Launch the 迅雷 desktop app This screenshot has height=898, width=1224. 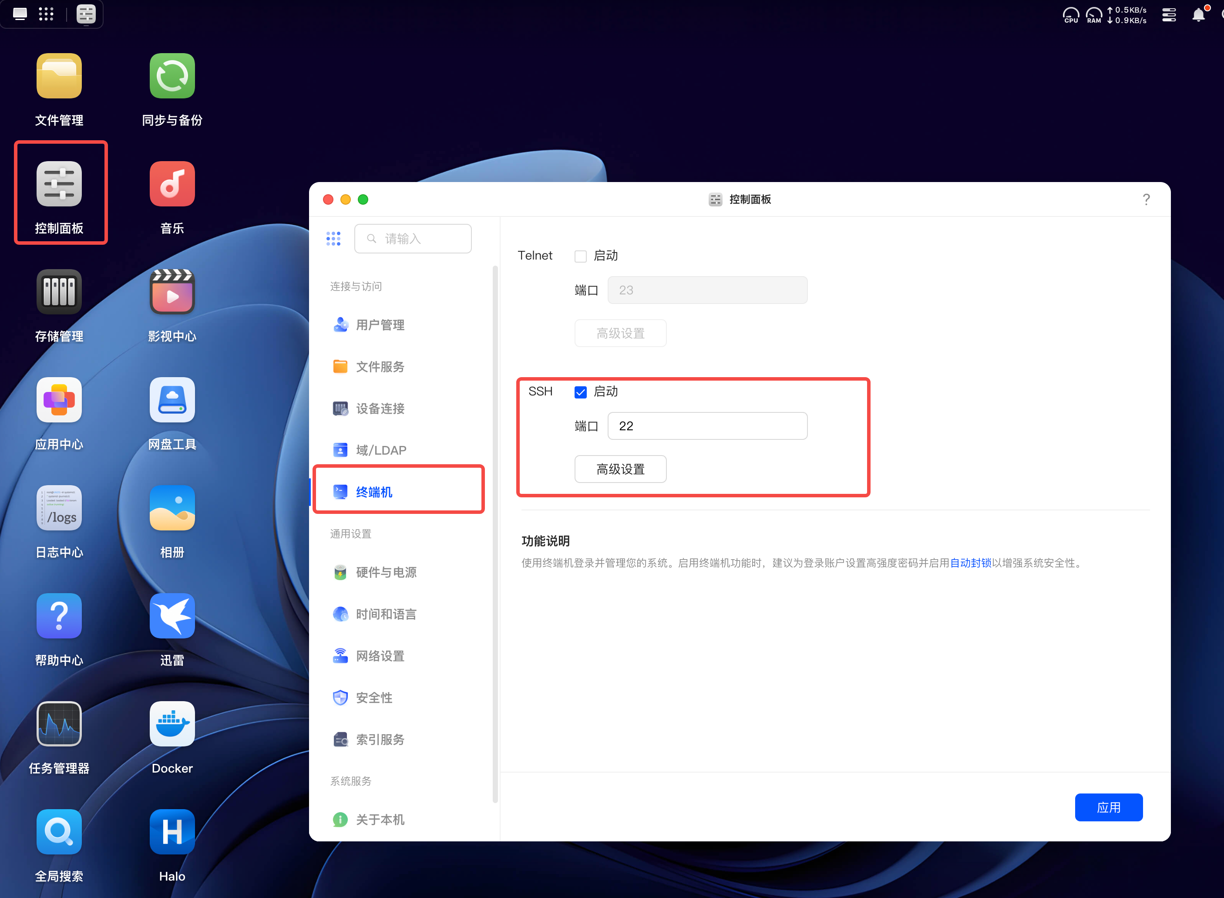[172, 616]
